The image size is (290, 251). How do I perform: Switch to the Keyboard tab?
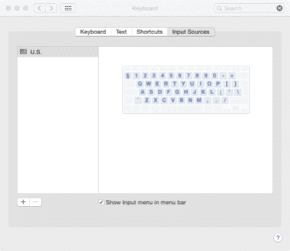(93, 32)
